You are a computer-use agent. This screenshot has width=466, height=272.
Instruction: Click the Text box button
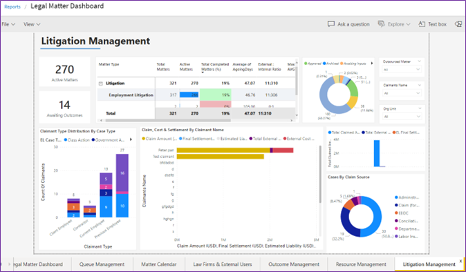tap(432, 24)
